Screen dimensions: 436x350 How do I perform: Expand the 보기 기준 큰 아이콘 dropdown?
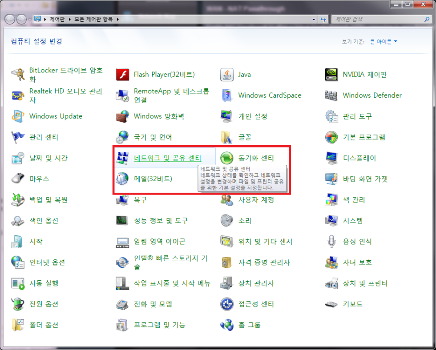point(384,42)
